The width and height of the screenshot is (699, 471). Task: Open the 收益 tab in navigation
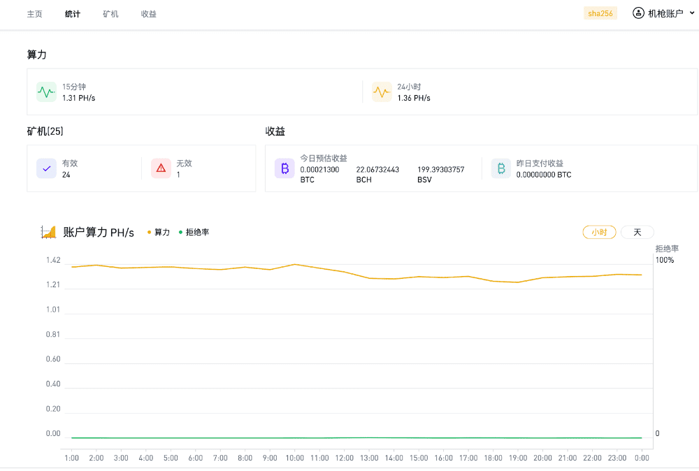pyautogui.click(x=148, y=14)
